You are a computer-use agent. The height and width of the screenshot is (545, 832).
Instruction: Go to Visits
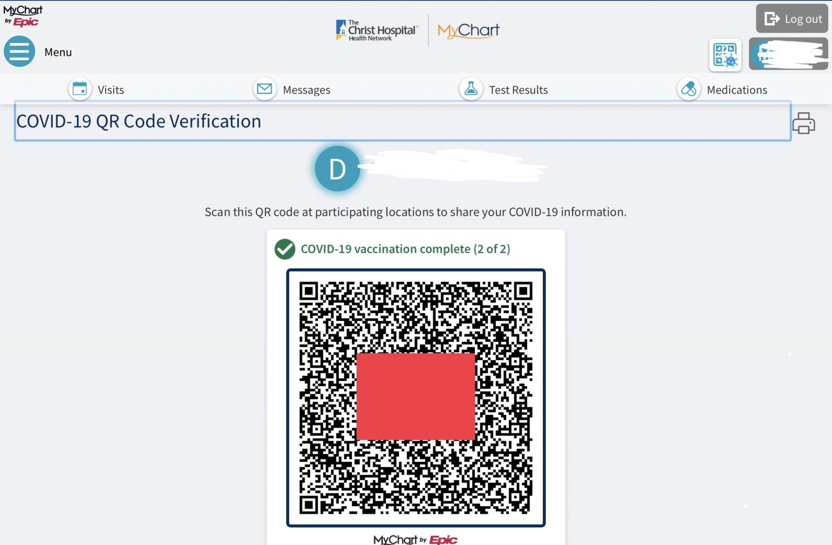(111, 90)
